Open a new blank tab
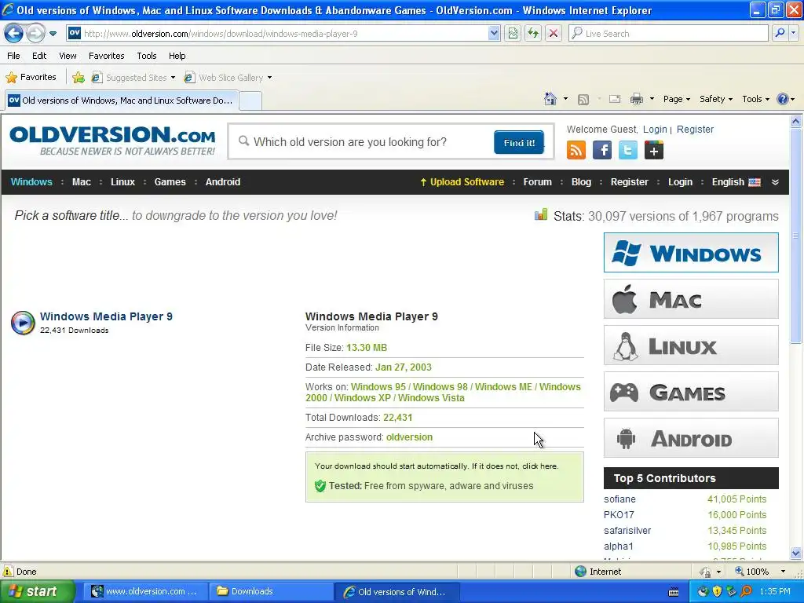 250,101
